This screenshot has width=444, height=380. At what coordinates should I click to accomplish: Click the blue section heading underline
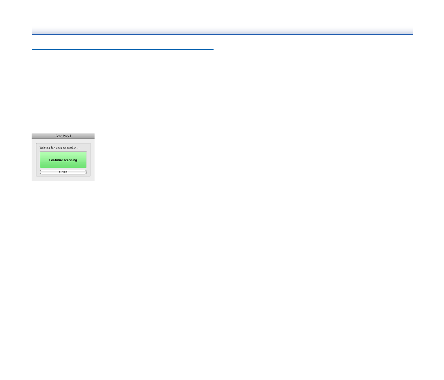122,49
